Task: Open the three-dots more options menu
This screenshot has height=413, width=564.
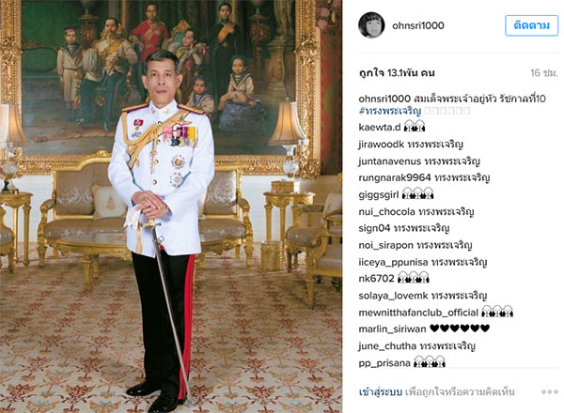Action: coord(549,391)
